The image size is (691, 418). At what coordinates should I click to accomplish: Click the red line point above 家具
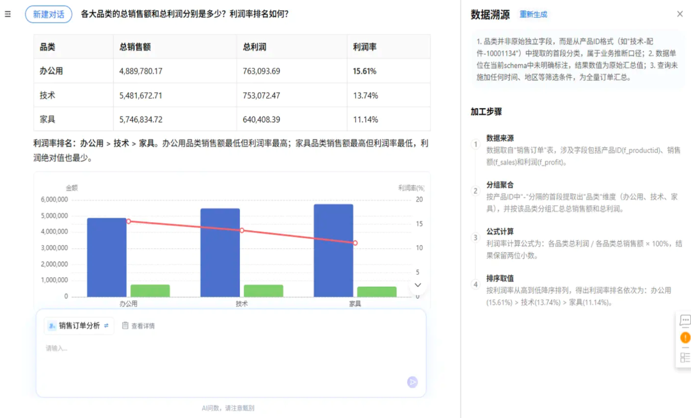pyautogui.click(x=355, y=243)
